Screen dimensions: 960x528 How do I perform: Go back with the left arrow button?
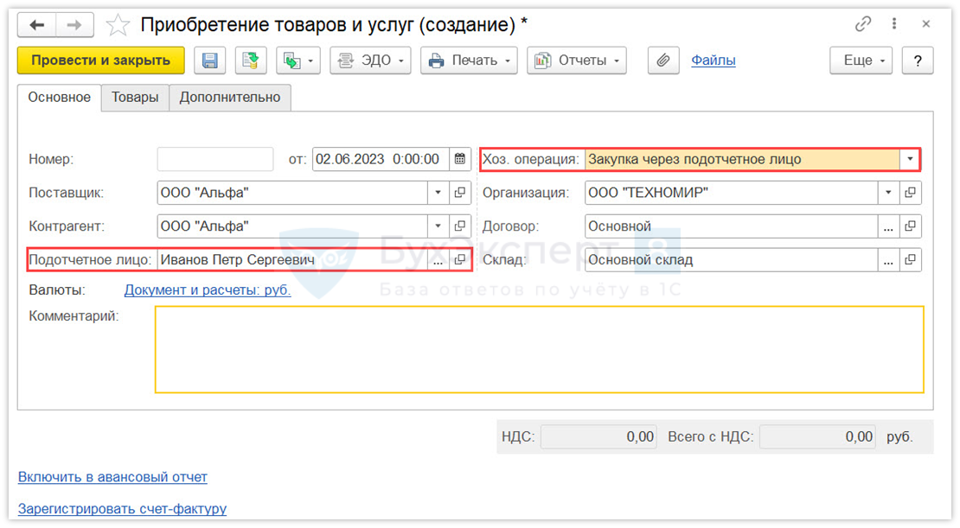coord(36,25)
